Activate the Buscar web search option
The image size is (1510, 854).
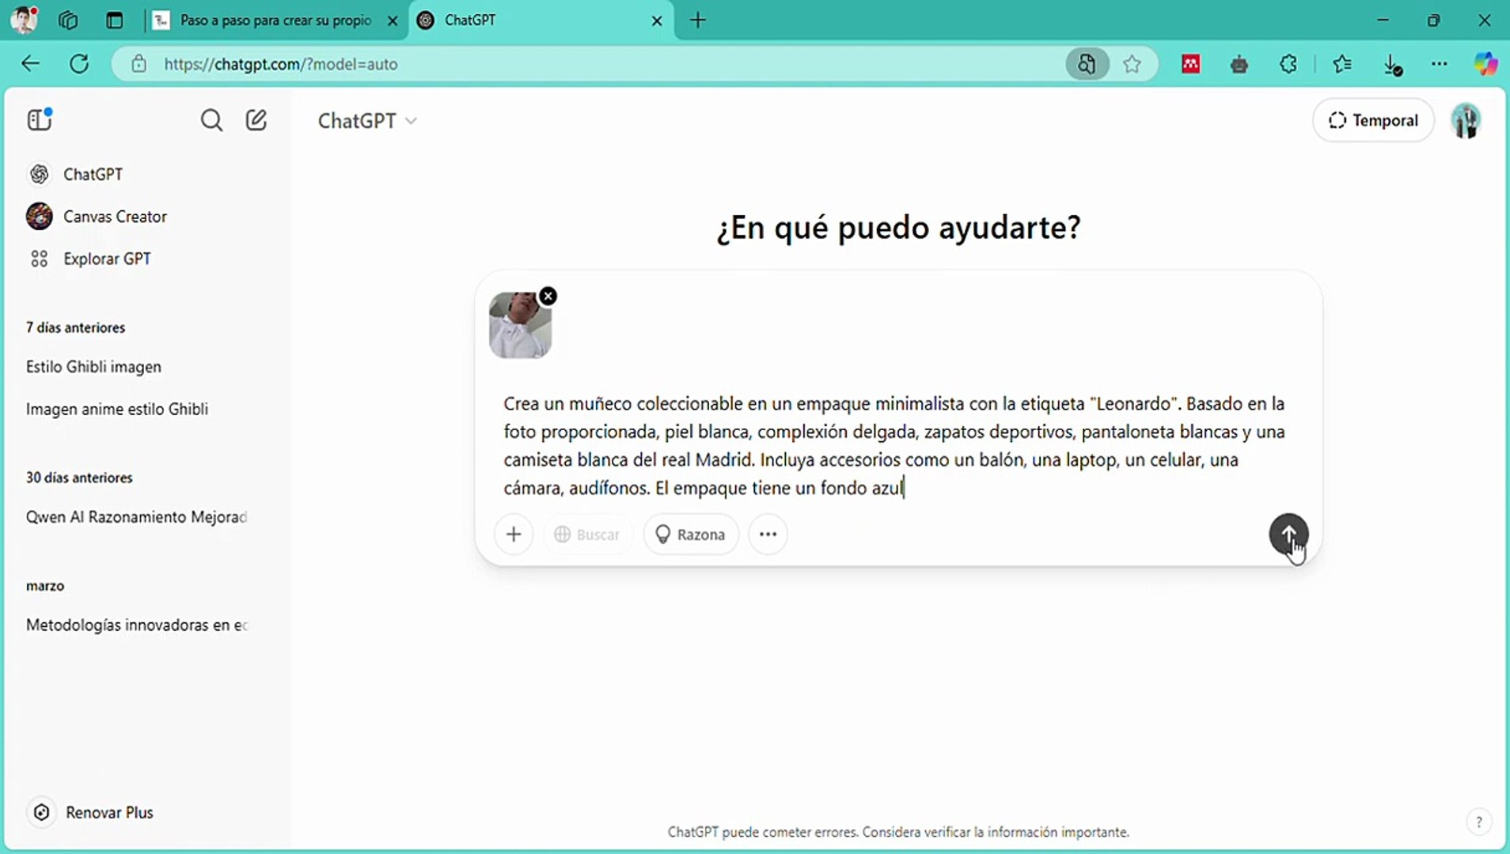[x=587, y=534]
